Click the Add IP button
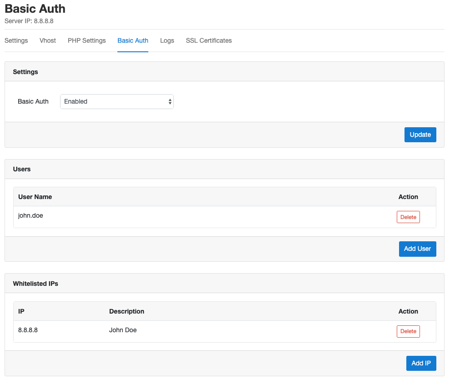 tap(421, 363)
